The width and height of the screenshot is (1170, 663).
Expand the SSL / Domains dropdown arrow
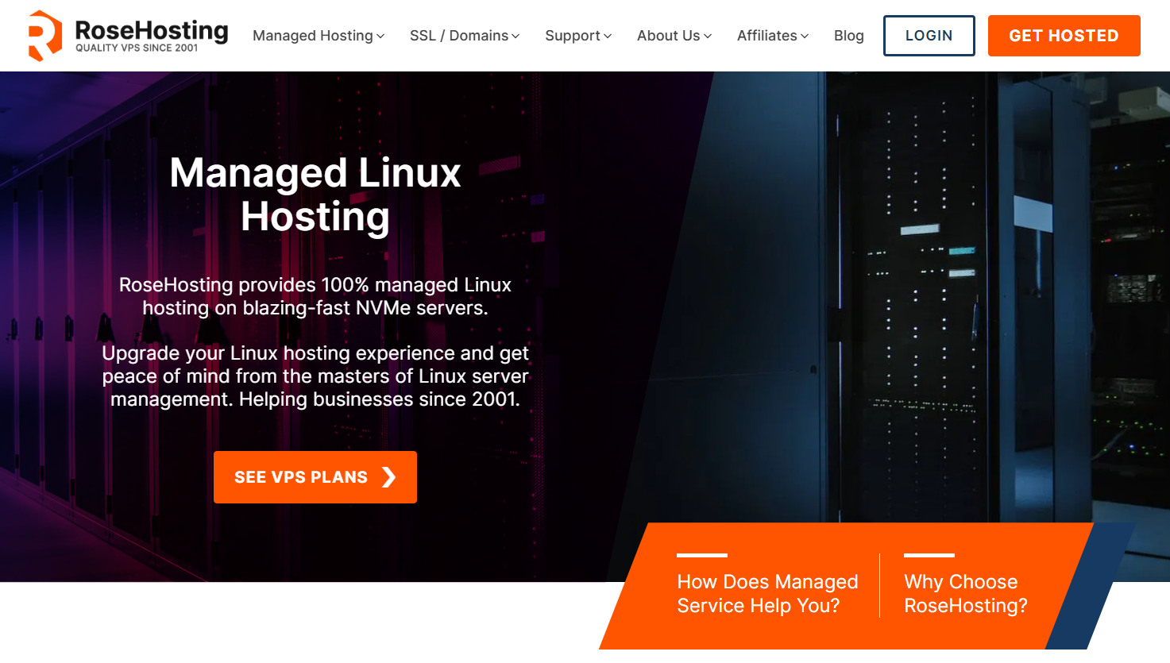(x=515, y=37)
